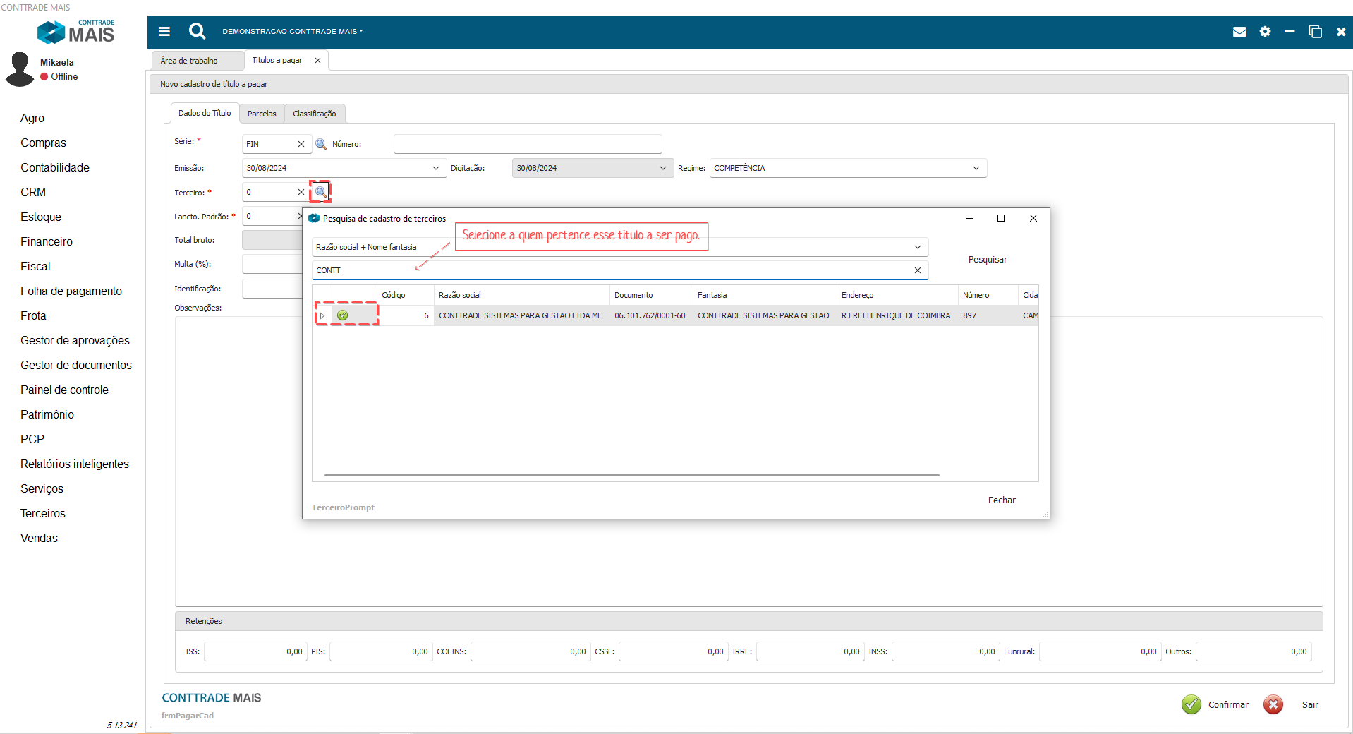Clear the Série FIN field

[x=301, y=144]
